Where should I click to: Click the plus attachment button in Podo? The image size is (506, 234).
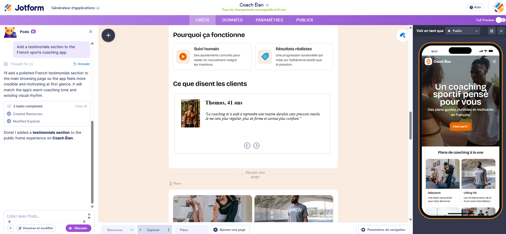coord(11,228)
